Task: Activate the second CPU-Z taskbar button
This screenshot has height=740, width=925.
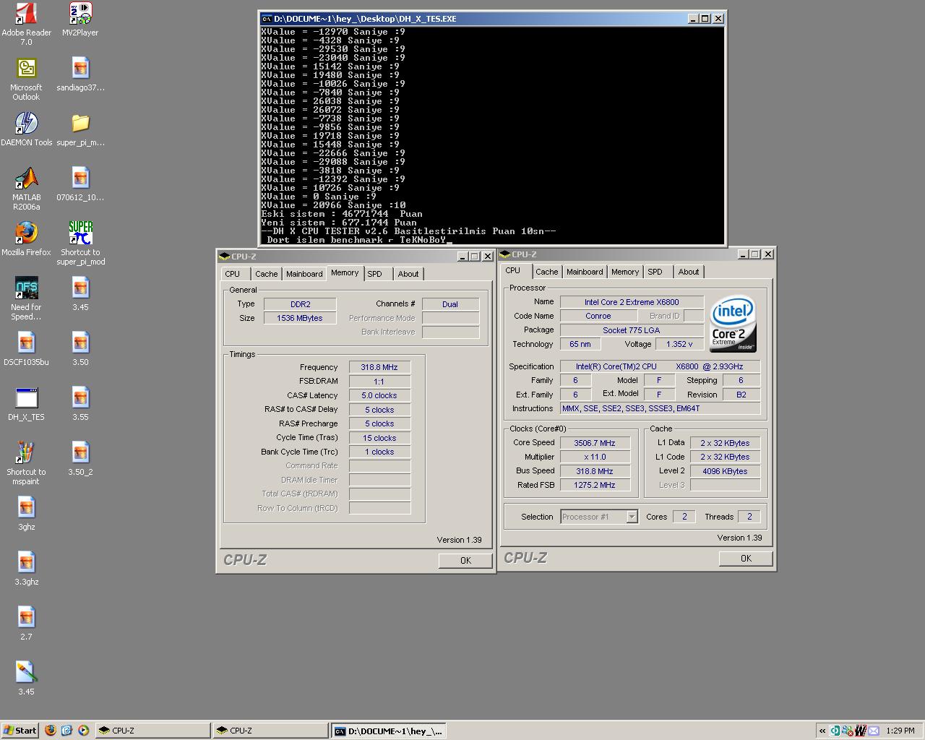Action: (270, 731)
